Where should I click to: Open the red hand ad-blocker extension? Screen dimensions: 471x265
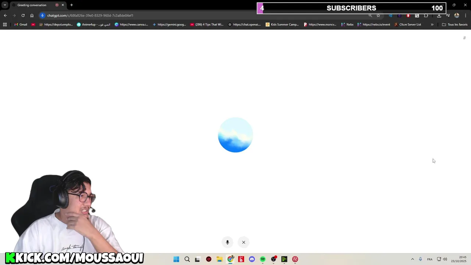pos(408,15)
